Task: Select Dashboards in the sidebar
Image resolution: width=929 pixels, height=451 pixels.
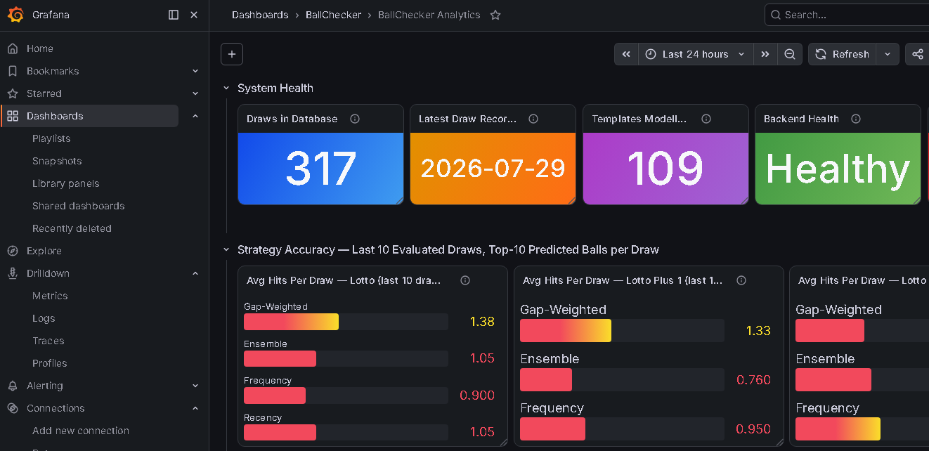Action: [x=89, y=116]
